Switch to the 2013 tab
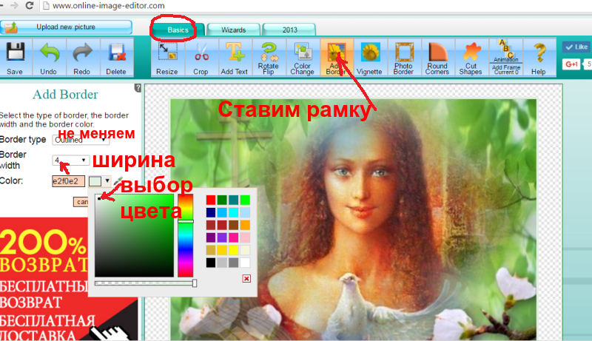The image size is (592, 341). (x=289, y=30)
